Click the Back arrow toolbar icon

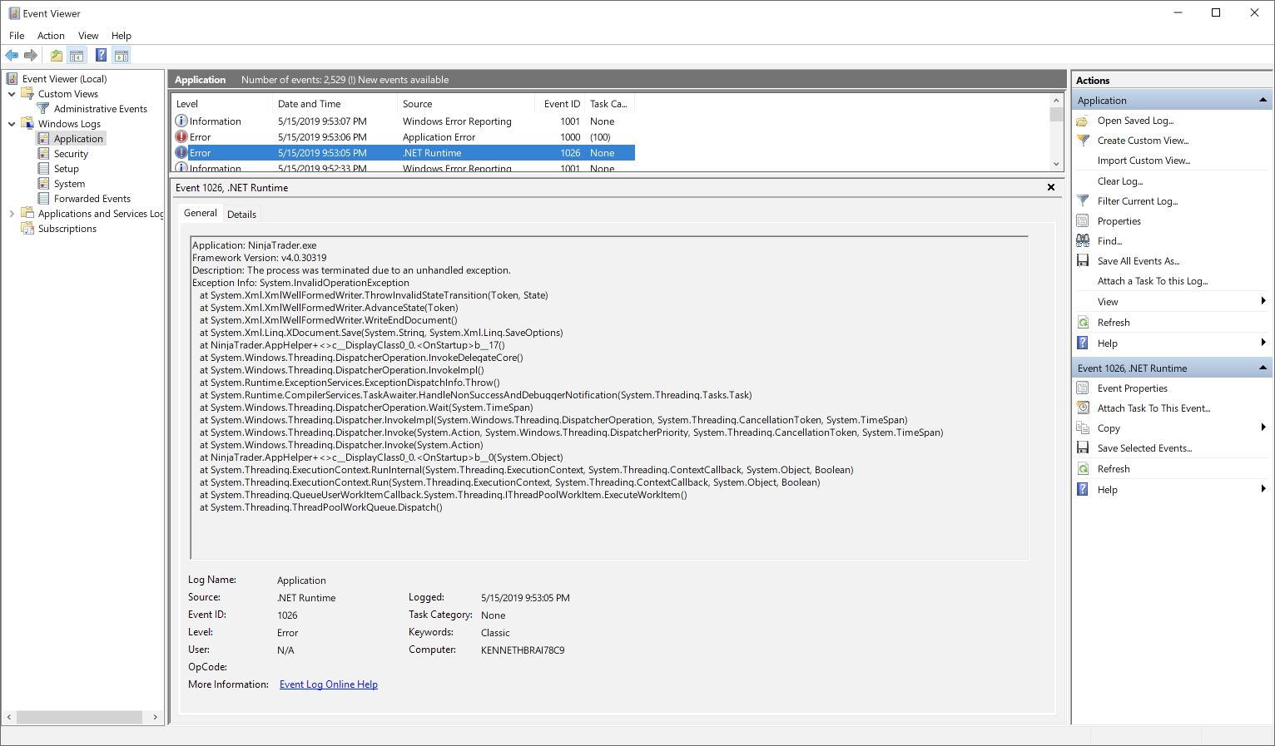[12, 56]
